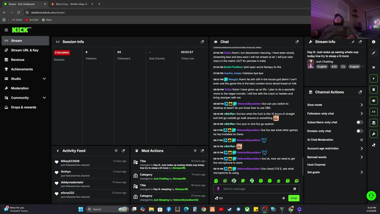This screenshot has width=380, height=214.
Task: Click the broadcast signal icon on right sidebar
Action: 373,112
